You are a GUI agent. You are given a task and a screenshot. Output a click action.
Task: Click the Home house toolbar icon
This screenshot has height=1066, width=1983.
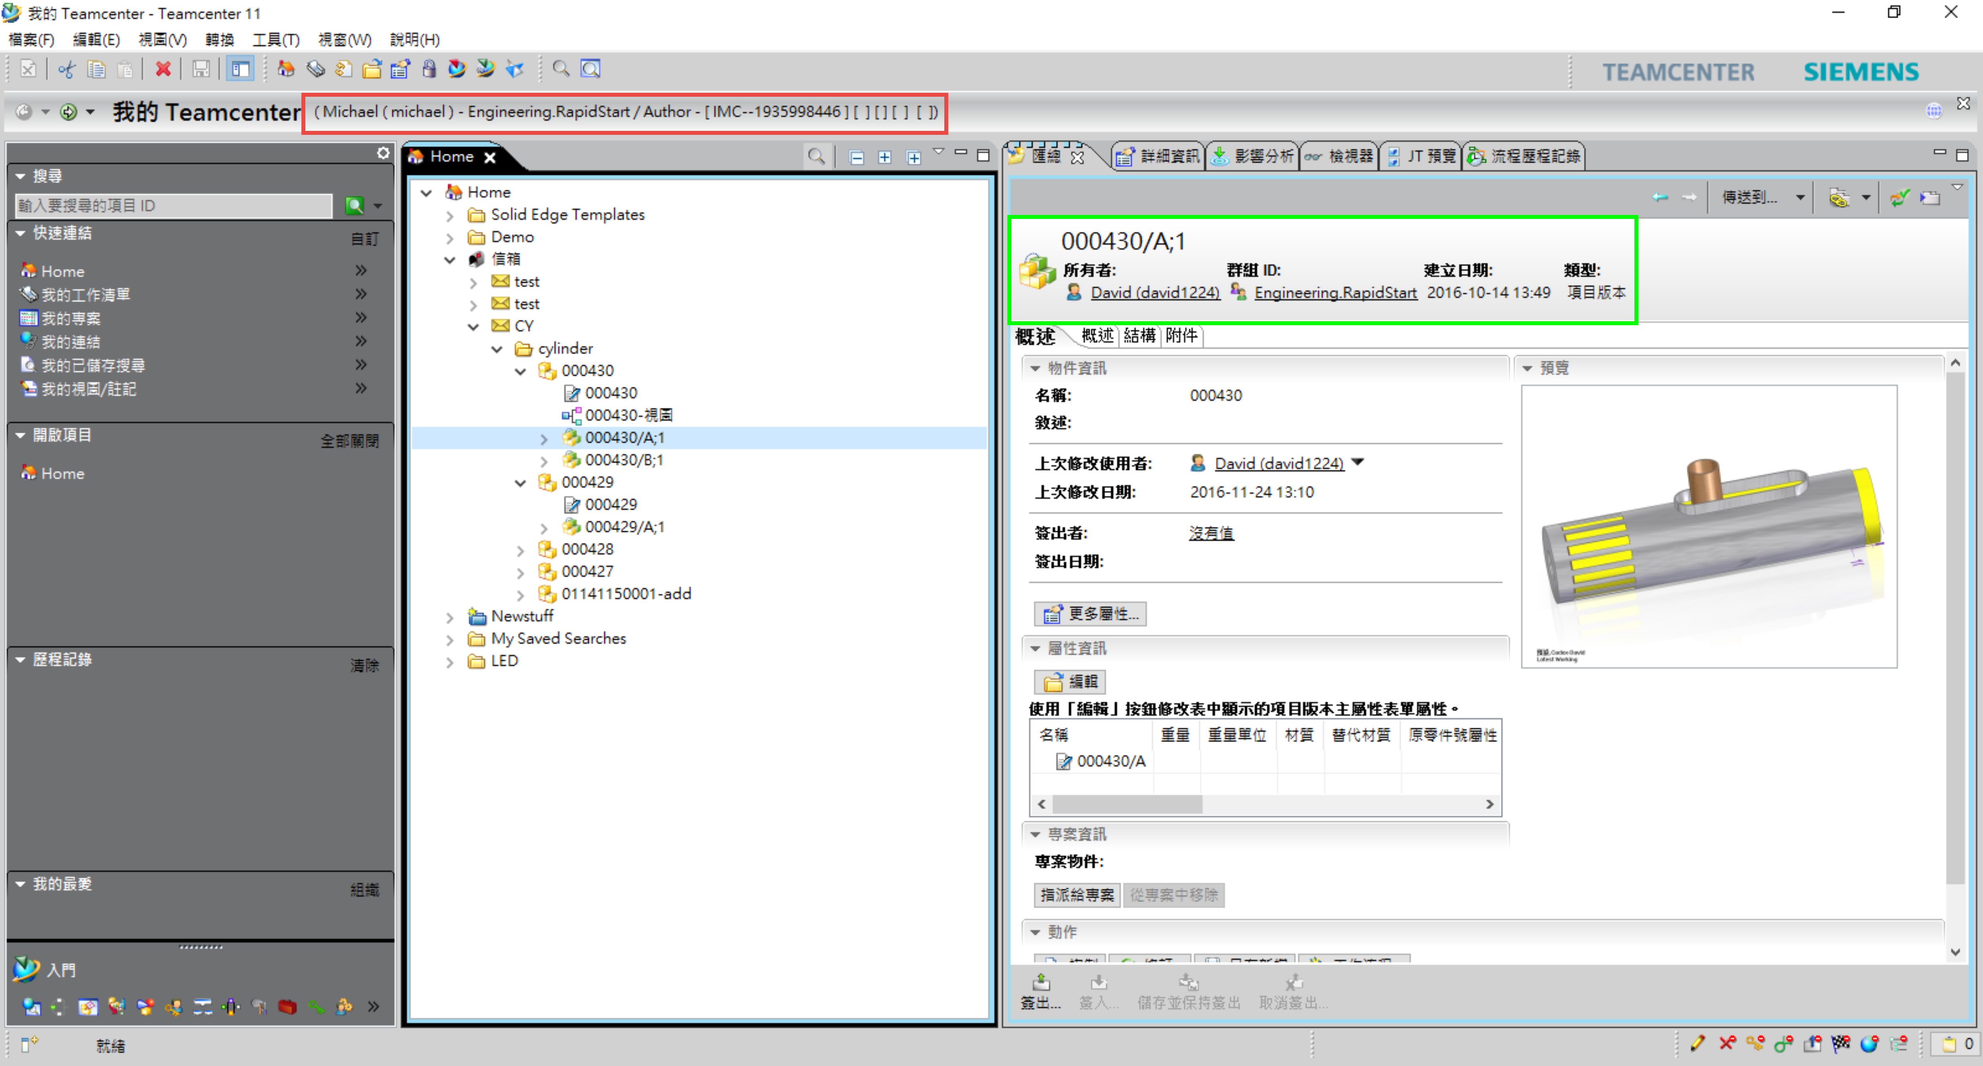click(x=286, y=69)
